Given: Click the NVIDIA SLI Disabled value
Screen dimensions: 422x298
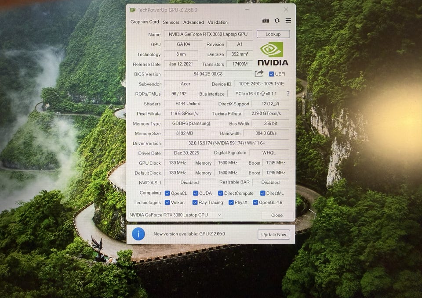Looking at the screenshot, I should tap(189, 183).
